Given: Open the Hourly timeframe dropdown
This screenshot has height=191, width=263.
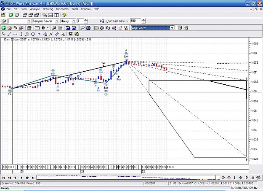Looking at the screenshot, I should pyautogui.click(x=74, y=21).
